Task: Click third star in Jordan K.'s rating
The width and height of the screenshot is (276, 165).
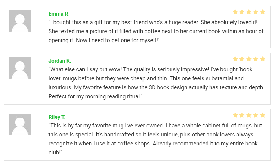Action: (249, 59)
